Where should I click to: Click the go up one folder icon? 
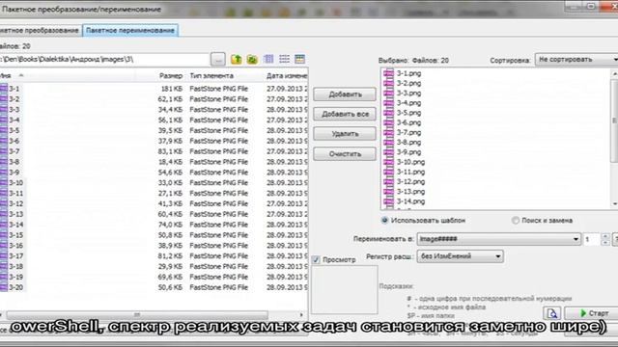(237, 60)
